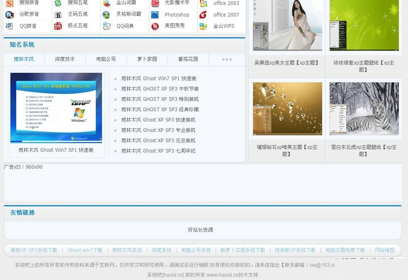408x280 pixels.
Task: Select the 雨林木风 tab
Action: [x=24, y=59]
